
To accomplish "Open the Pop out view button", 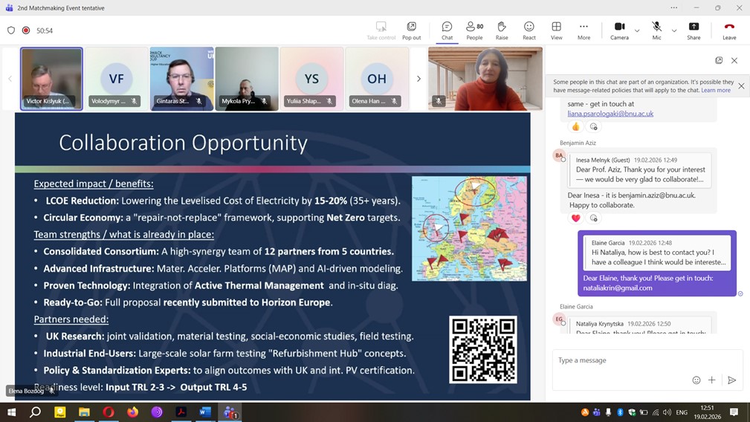I will [411, 30].
